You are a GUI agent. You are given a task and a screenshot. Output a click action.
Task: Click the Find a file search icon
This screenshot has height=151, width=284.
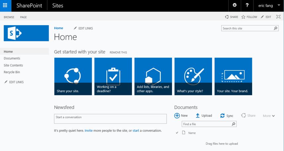pos(234,124)
